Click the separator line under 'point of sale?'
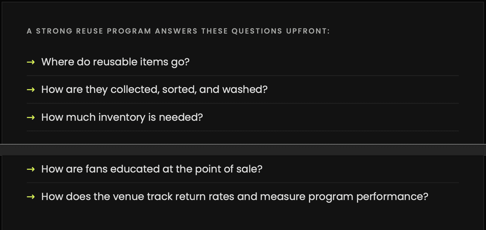The image size is (486, 230). coord(243,182)
